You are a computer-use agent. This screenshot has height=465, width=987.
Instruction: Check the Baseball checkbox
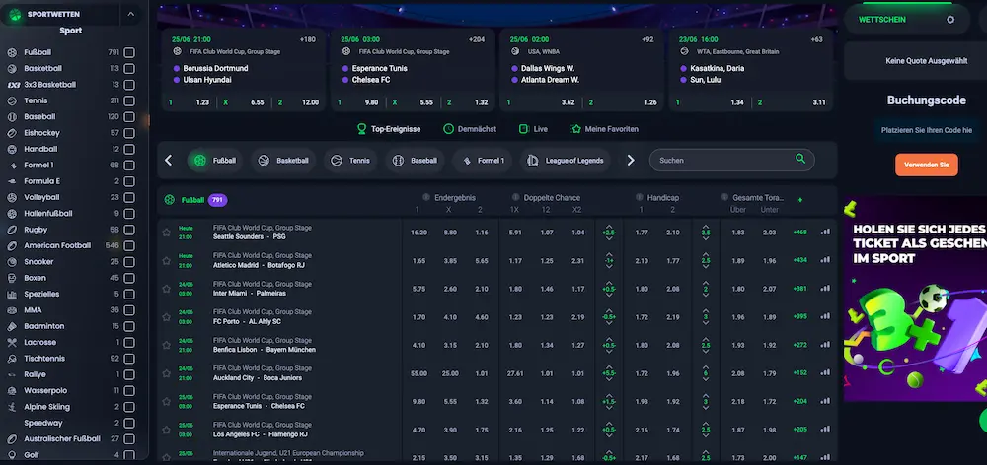pos(129,117)
